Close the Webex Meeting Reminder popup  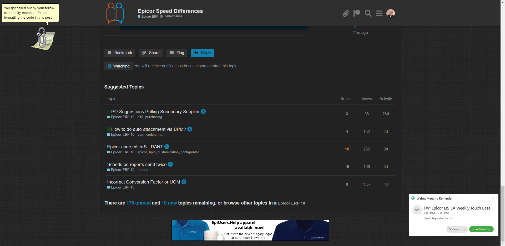(493, 198)
